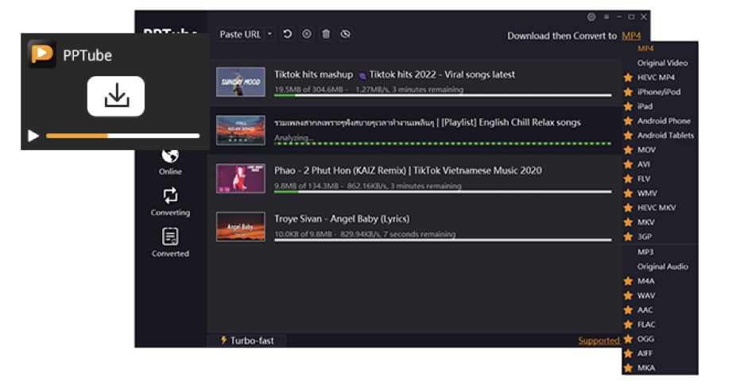Click the Analyzing status text
Screen dimensions: 744x381
pos(294,138)
